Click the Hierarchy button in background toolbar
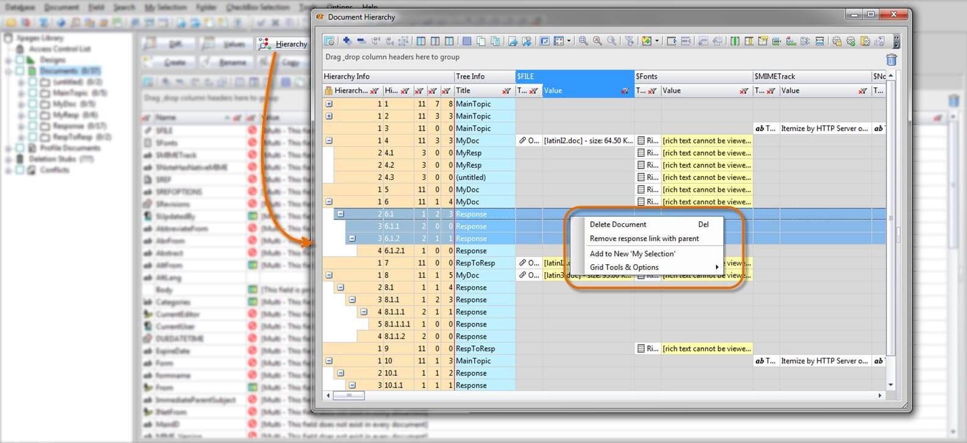 tap(283, 44)
